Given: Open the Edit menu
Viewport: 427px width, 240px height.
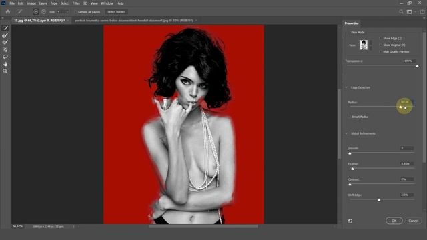Looking at the screenshot, I should point(21,3).
